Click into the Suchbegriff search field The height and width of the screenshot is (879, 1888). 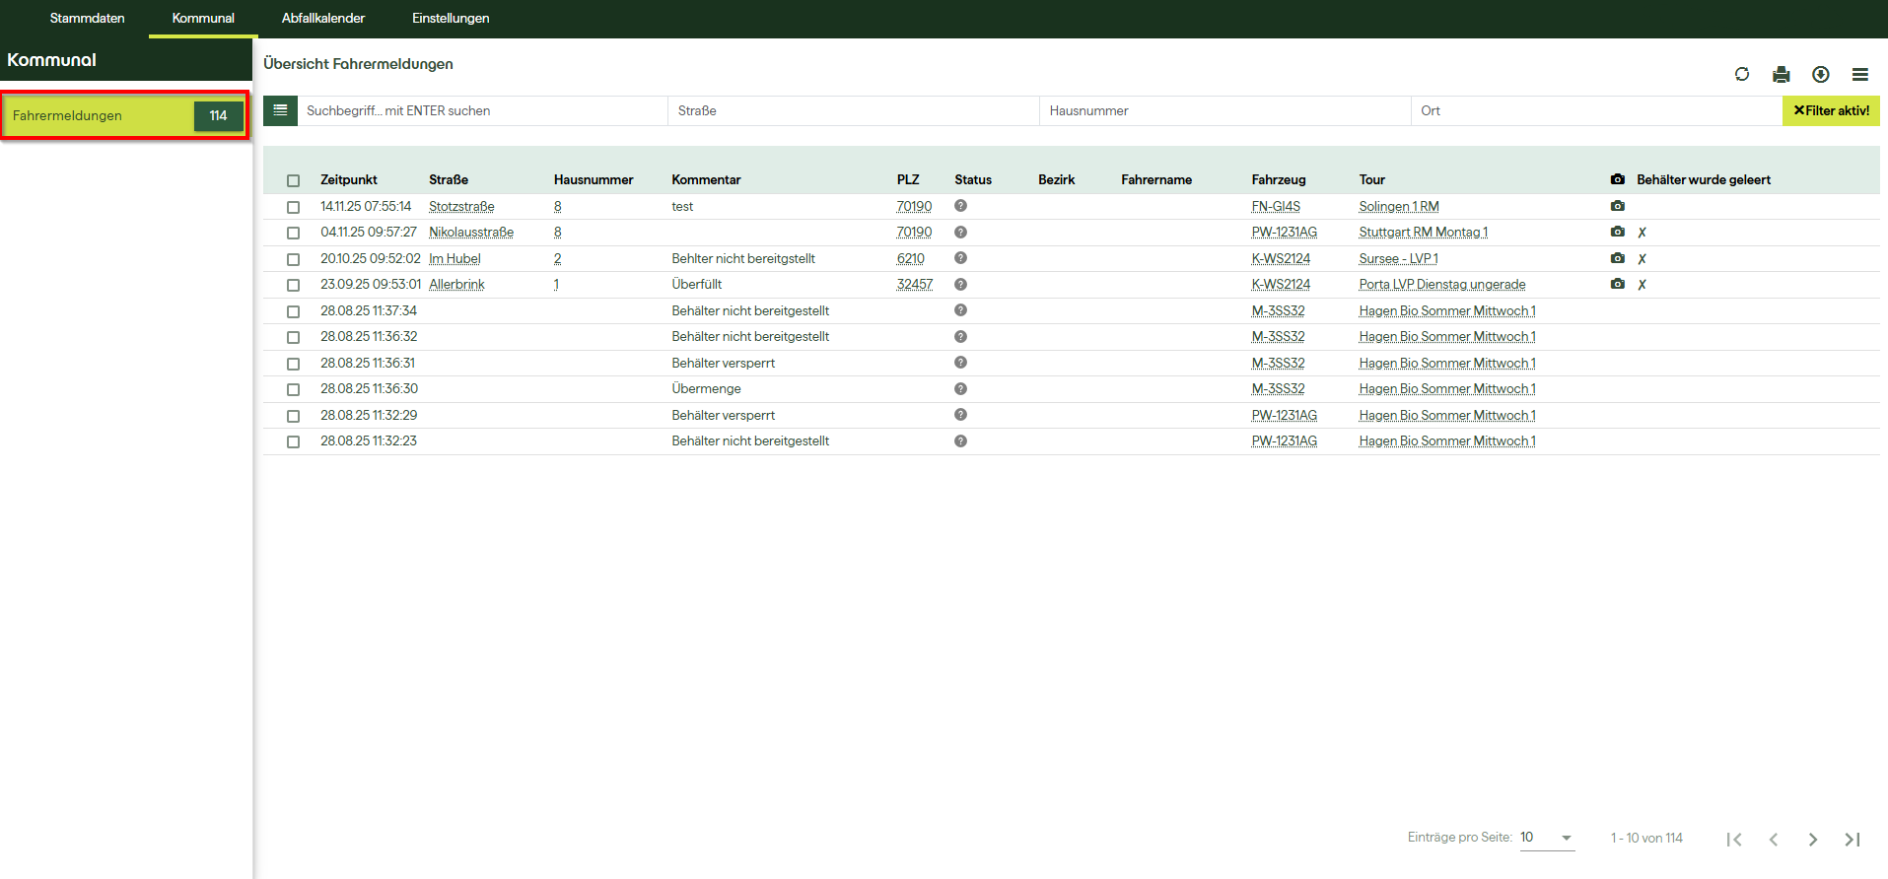tap(483, 110)
